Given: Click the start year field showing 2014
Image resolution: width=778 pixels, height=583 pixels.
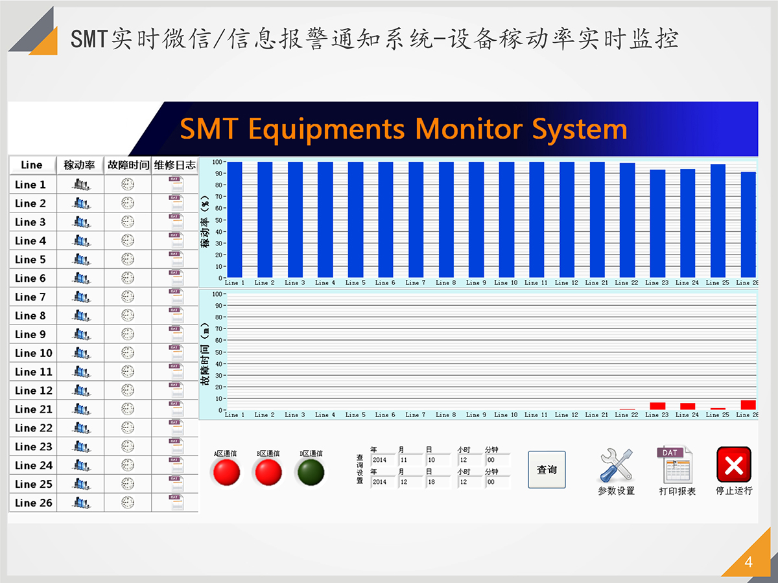Looking at the screenshot, I should point(383,461).
